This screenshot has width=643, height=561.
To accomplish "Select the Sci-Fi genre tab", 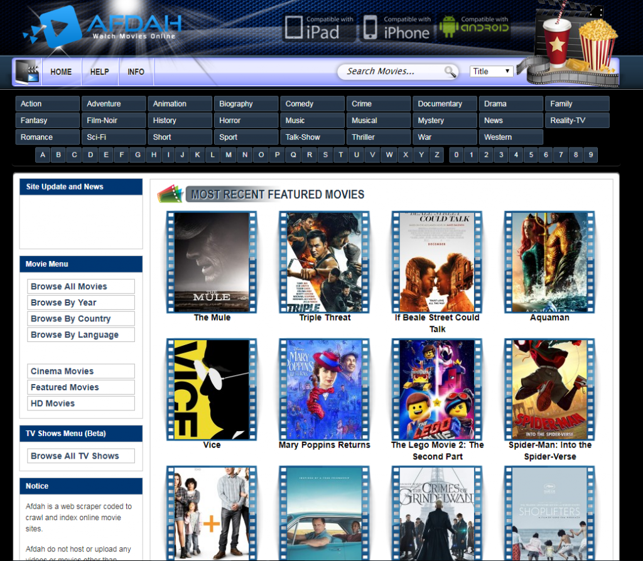I will pos(114,137).
